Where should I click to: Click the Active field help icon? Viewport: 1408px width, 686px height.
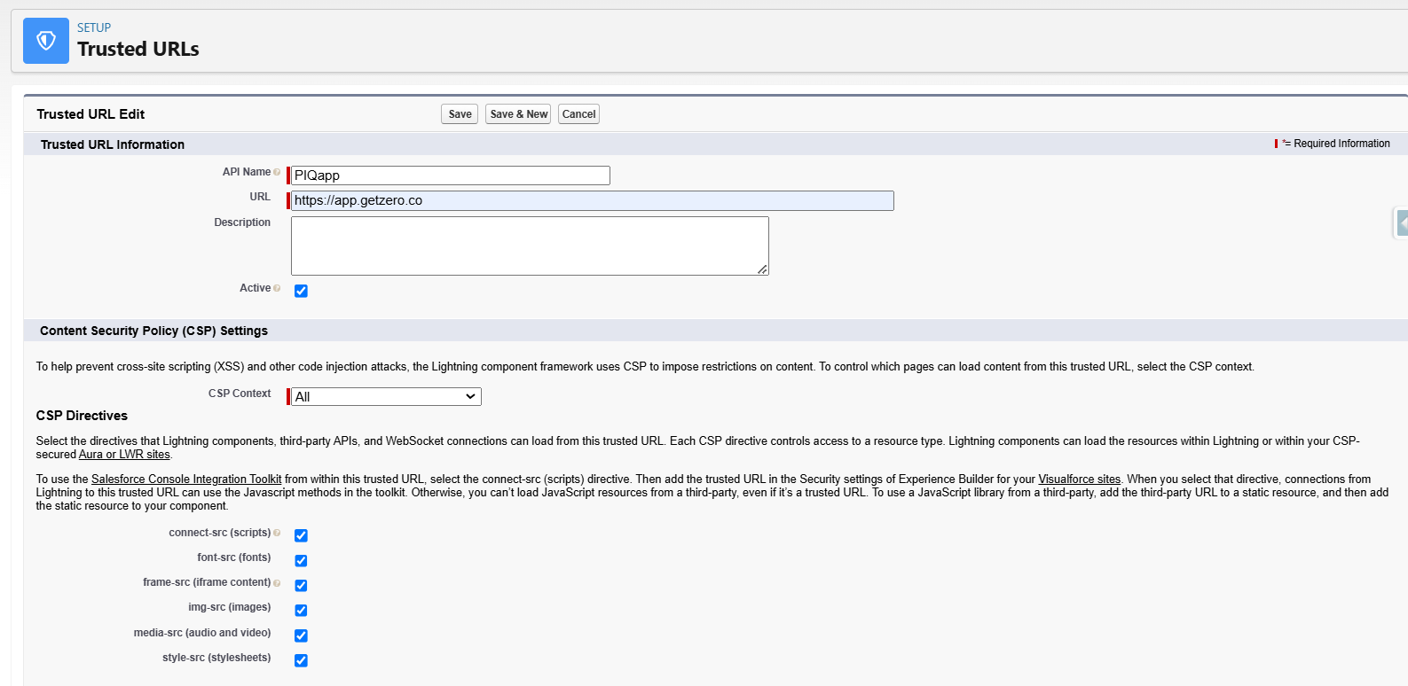277,289
